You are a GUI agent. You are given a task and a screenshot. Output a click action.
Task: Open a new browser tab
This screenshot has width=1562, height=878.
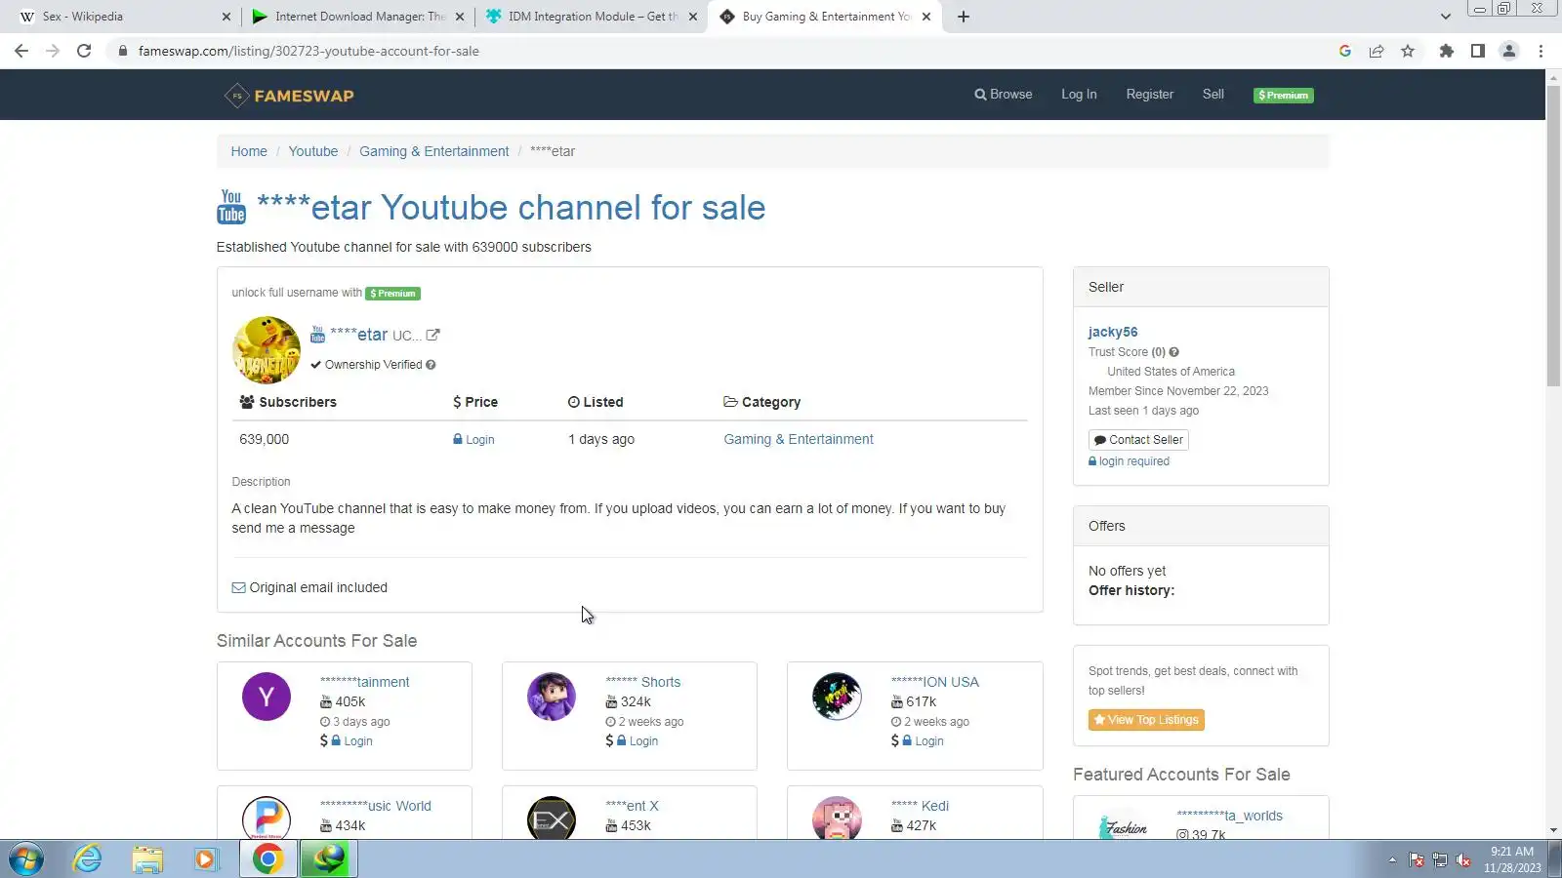click(964, 17)
